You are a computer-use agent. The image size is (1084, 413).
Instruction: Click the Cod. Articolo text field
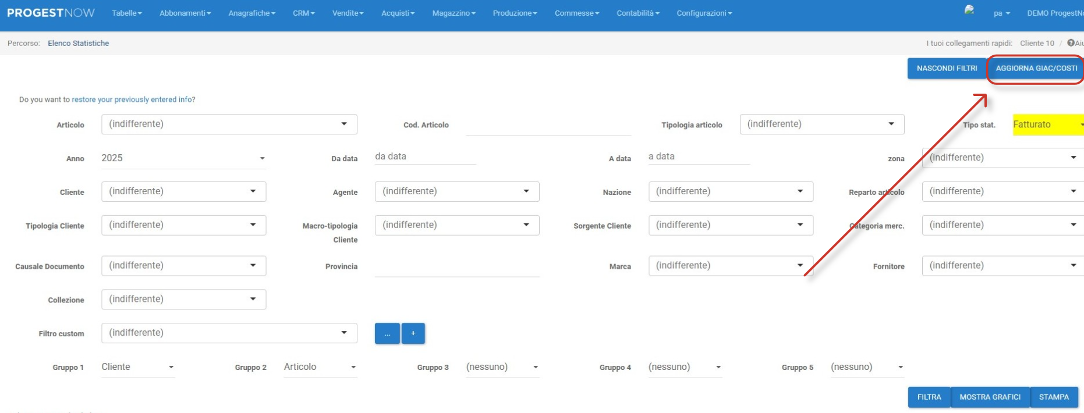click(548, 125)
